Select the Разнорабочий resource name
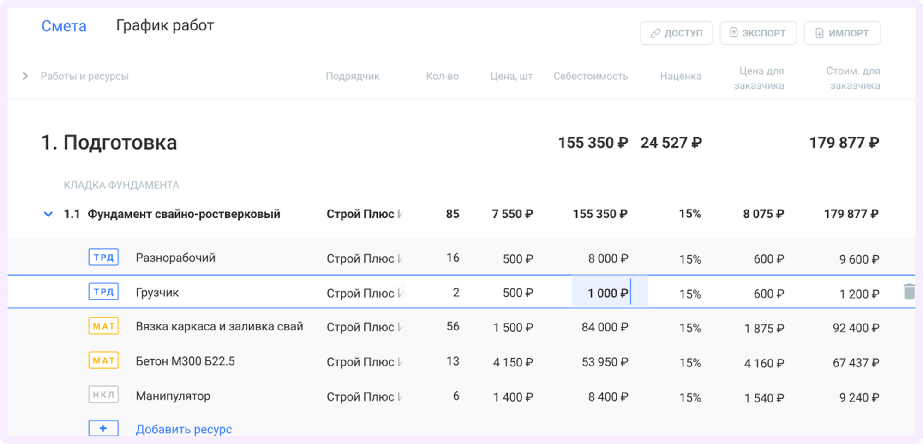 [x=175, y=258]
